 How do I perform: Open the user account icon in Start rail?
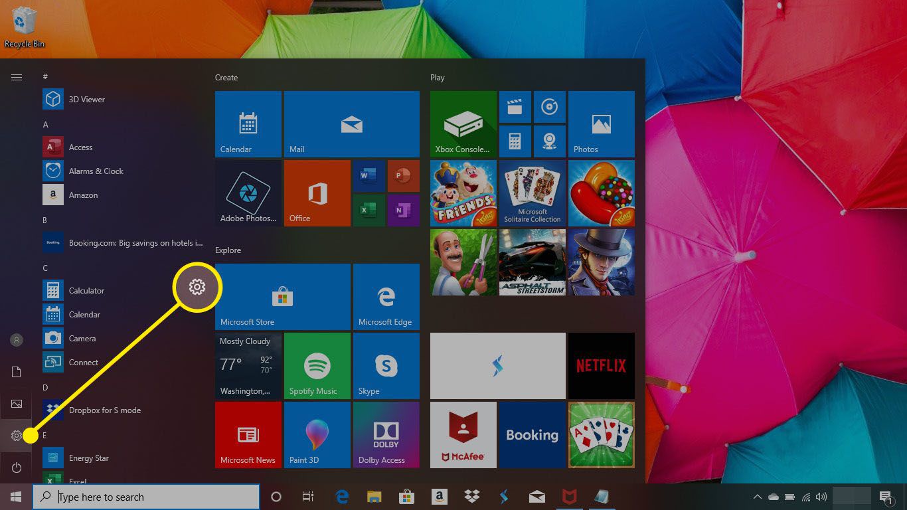[x=17, y=340]
